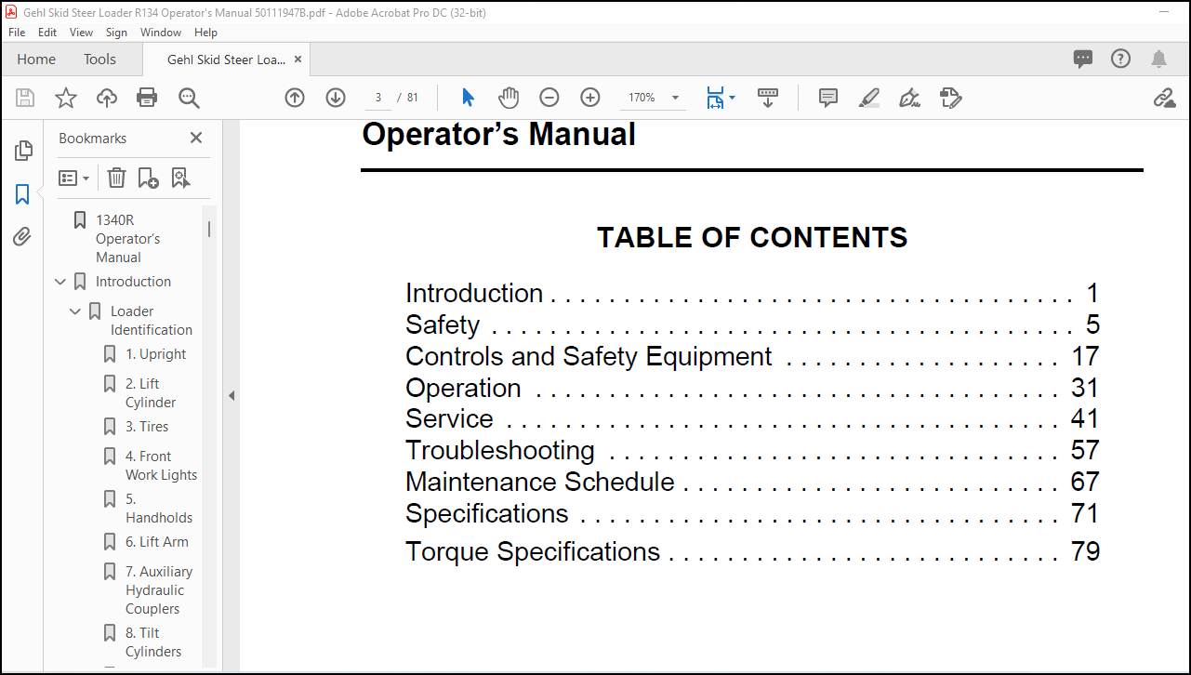
Task: Open the 6. Lift Arm bookmark
Action: (x=156, y=542)
